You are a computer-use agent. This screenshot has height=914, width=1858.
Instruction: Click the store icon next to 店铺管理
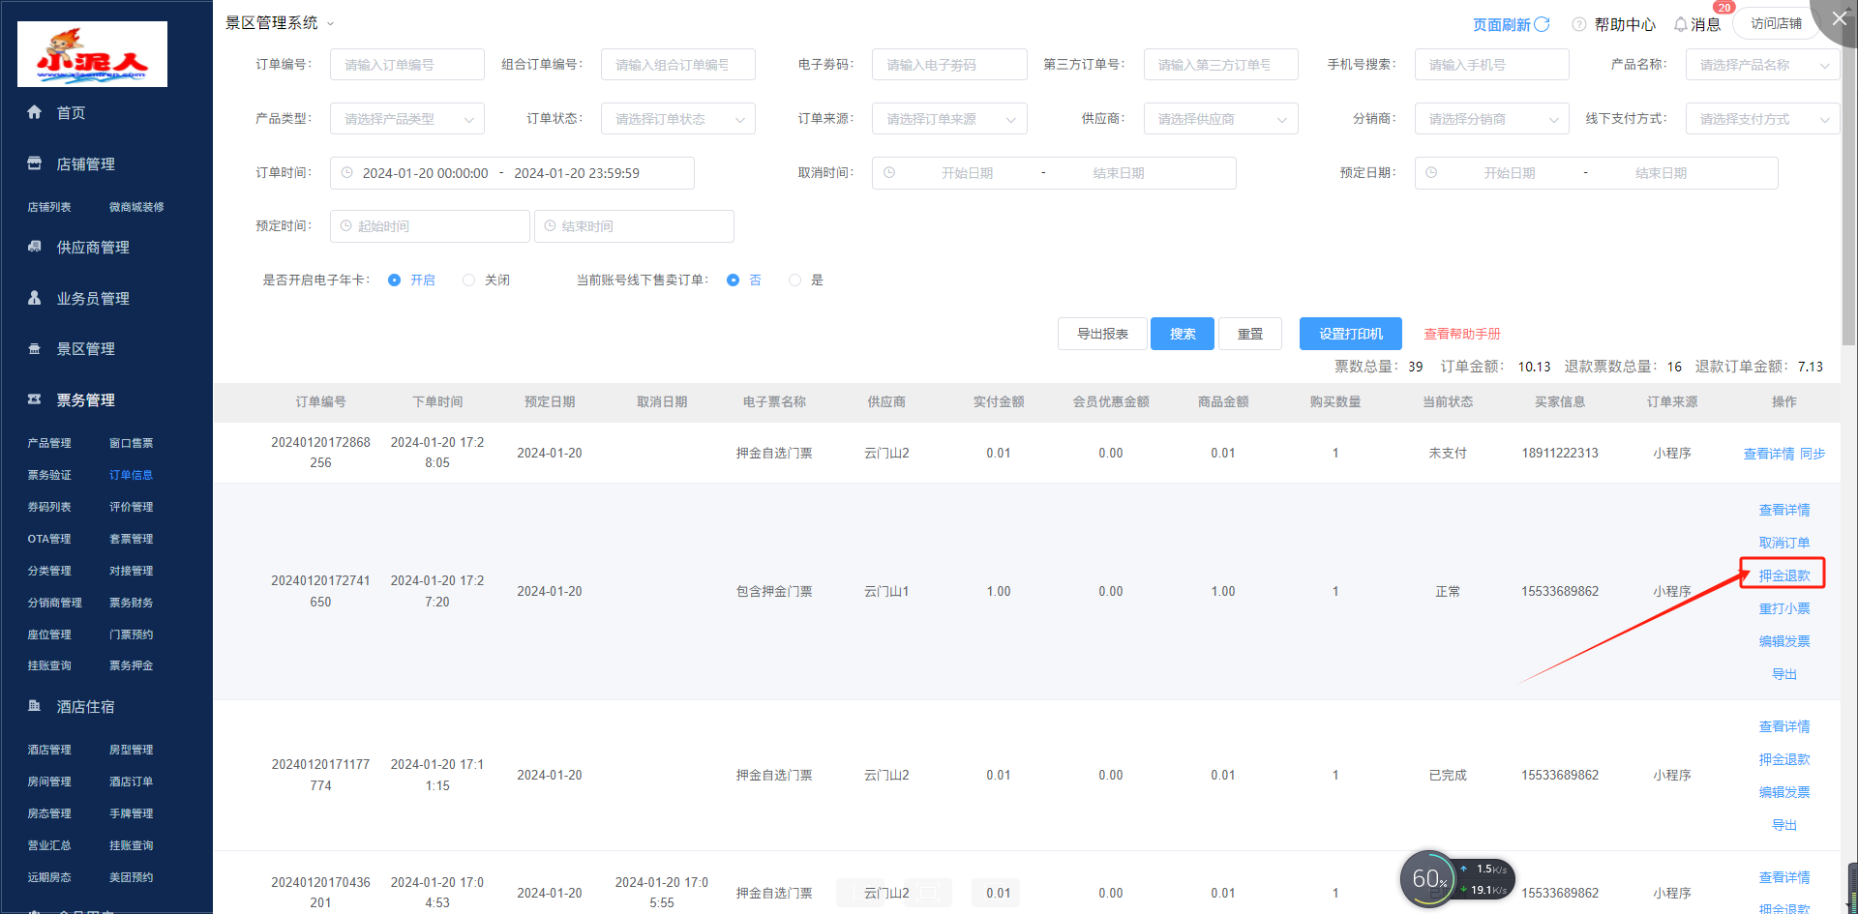(x=35, y=163)
